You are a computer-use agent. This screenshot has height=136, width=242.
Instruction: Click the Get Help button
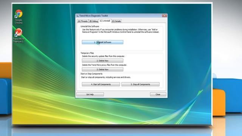coord(90,94)
